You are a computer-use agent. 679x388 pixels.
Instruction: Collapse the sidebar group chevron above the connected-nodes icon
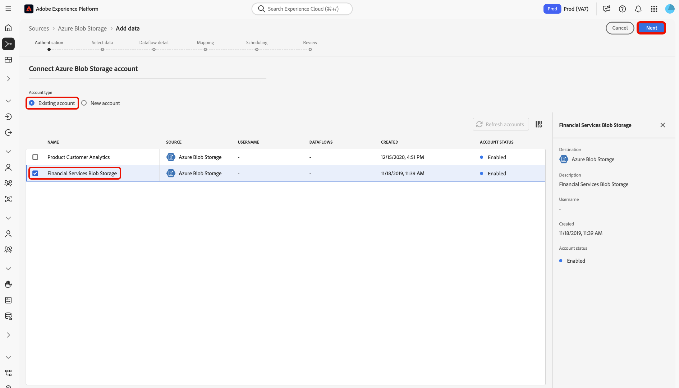(x=8, y=357)
